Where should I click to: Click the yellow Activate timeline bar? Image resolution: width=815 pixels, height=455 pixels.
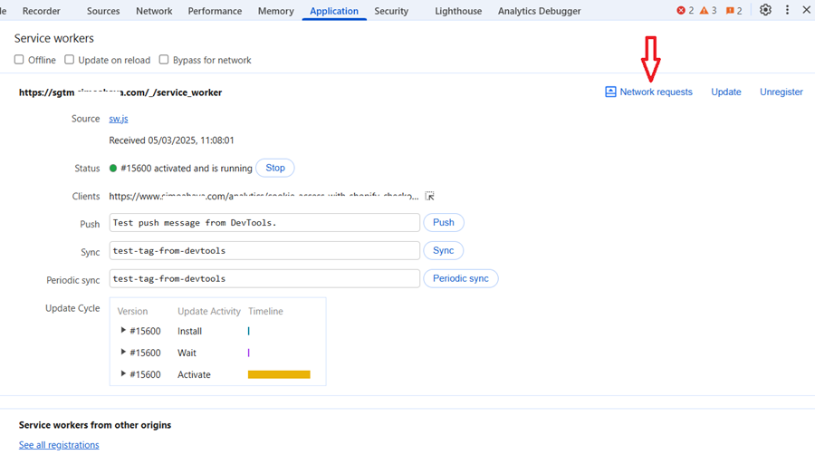(279, 374)
